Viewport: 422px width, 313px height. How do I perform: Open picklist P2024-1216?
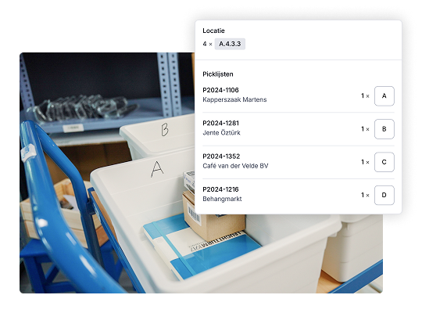[x=220, y=189]
